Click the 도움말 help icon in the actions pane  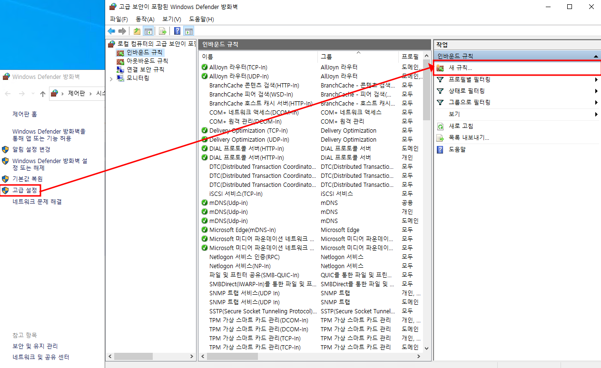(440, 149)
